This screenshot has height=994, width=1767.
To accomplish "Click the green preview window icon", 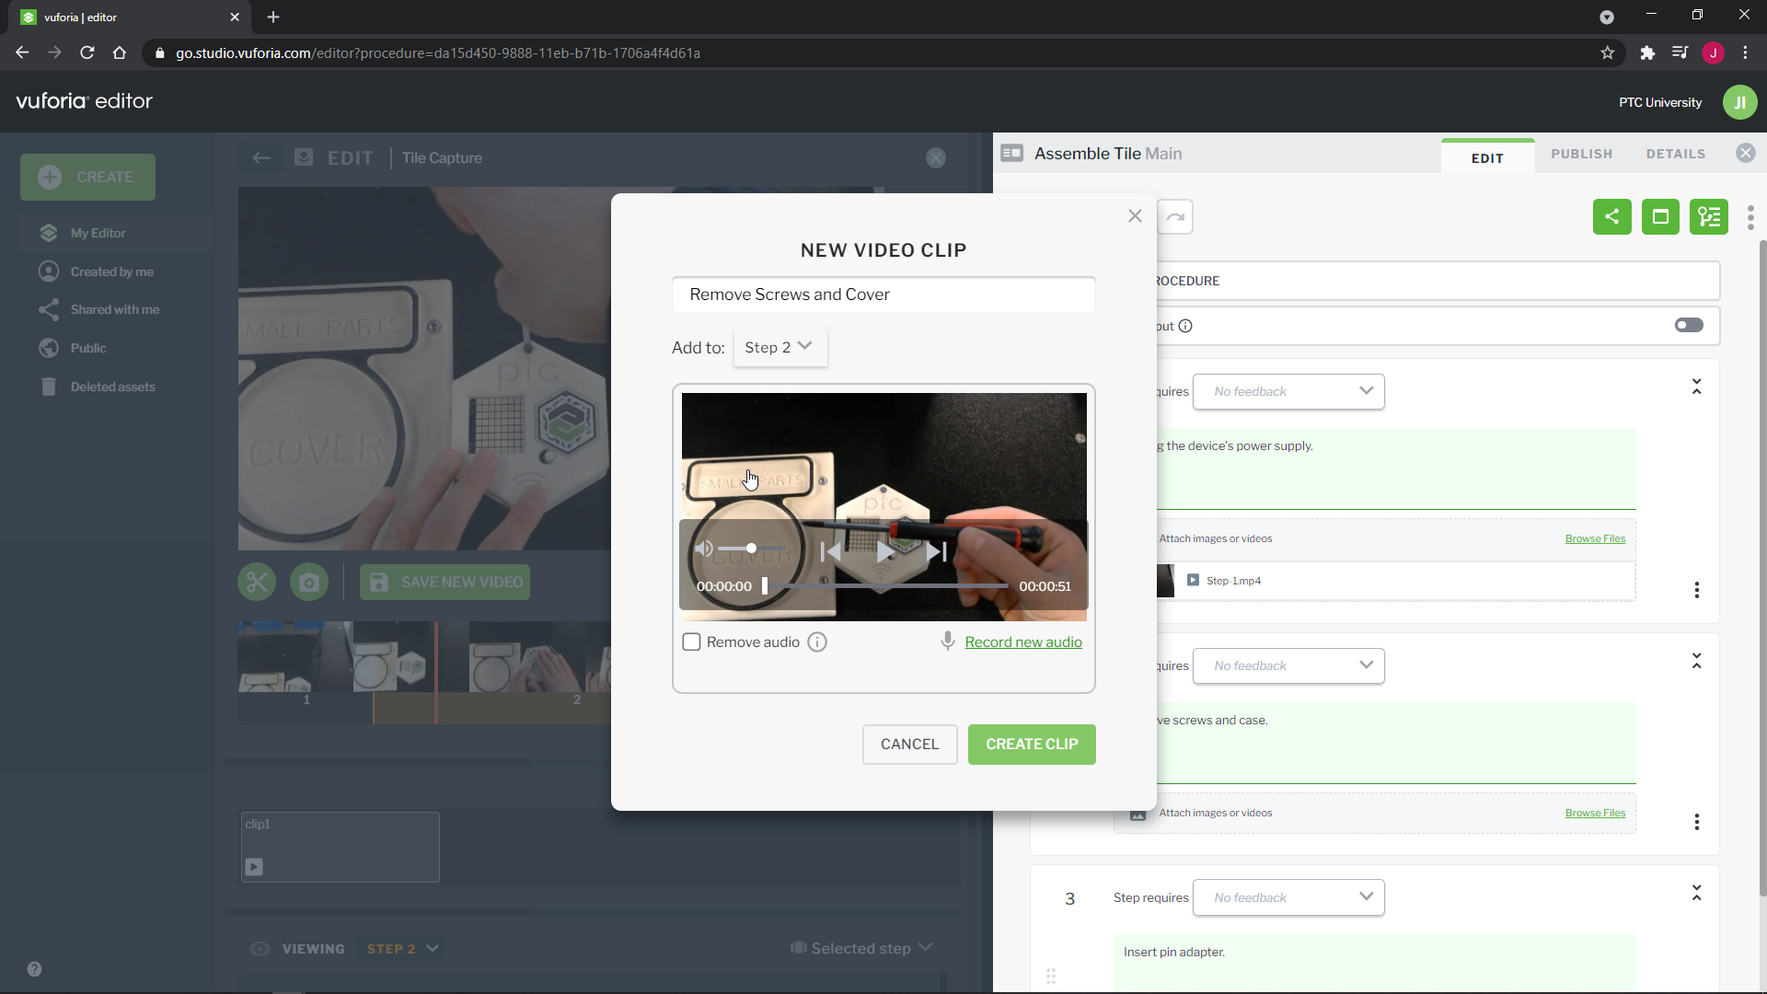I will click(x=1660, y=217).
